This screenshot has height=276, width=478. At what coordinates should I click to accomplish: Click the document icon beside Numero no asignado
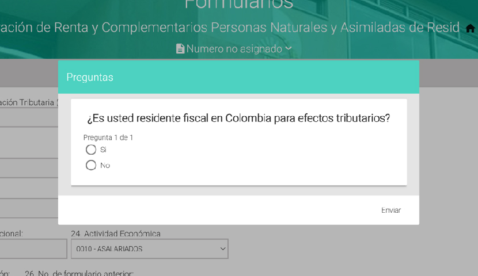tap(180, 49)
